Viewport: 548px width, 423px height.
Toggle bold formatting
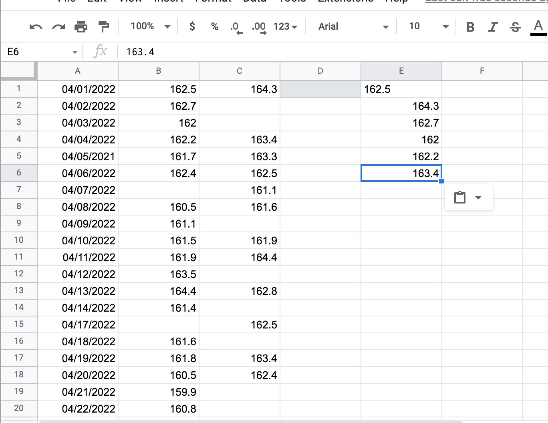[x=470, y=27]
